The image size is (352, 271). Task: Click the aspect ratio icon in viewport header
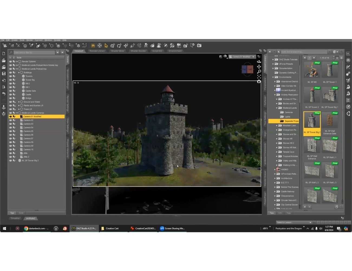pos(221,57)
